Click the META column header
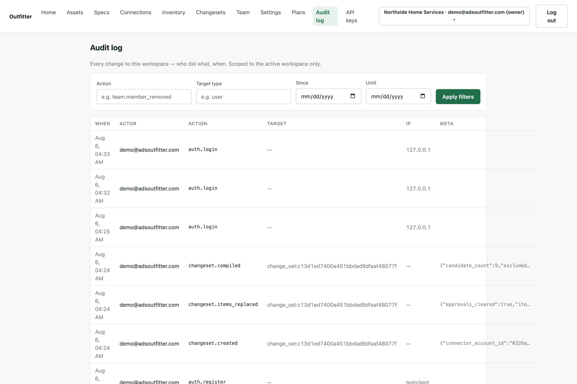Image resolution: width=577 pixels, height=384 pixels. pos(447,124)
